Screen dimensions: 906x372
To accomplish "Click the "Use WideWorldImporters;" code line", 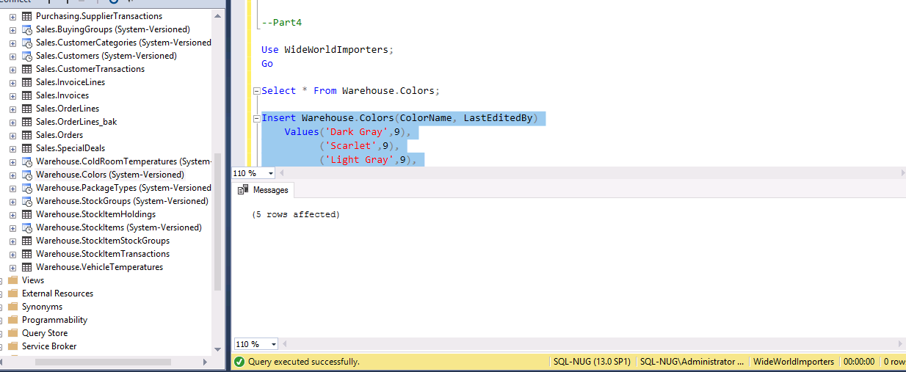I will (327, 50).
